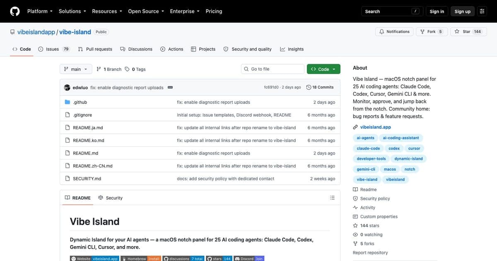Open the Activity sidebar link
Screen dimensions: 497x261
tap(364, 208)
